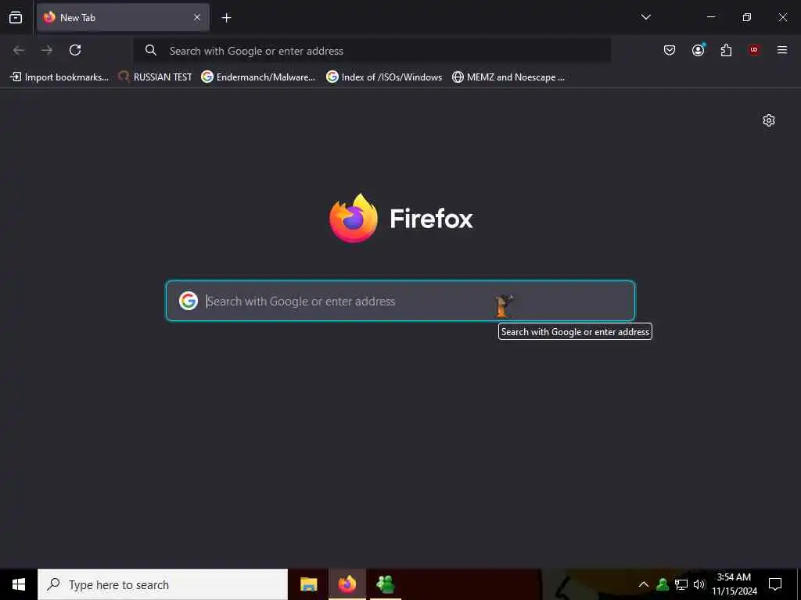Click the green user tray icon
This screenshot has height=600, width=801.
pos(663,584)
